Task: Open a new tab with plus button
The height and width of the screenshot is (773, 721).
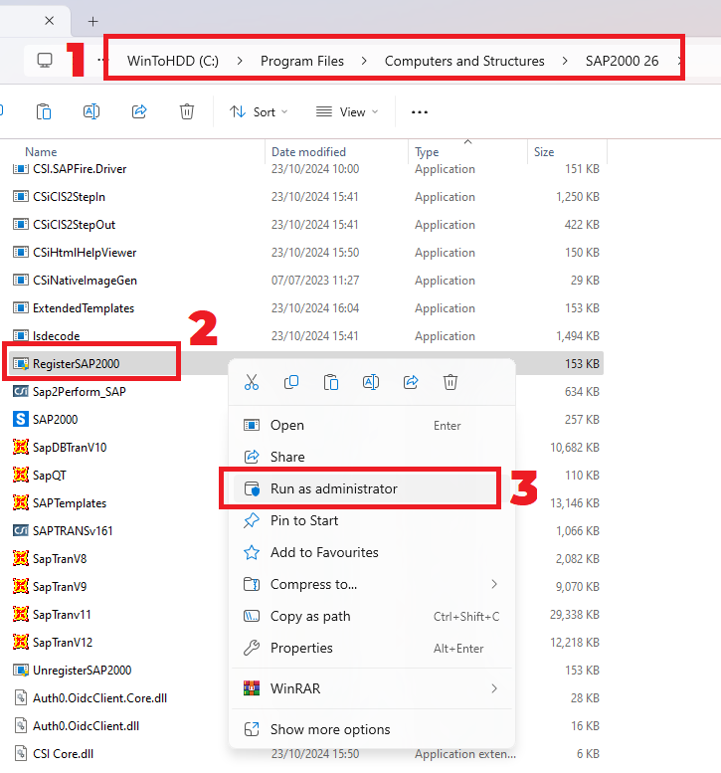Action: tap(92, 21)
